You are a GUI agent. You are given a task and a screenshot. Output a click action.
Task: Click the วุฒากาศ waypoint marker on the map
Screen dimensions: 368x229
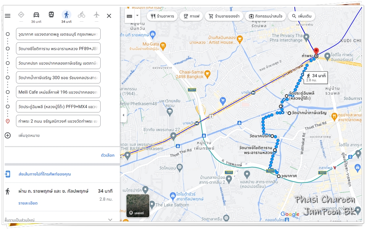coord(279,176)
